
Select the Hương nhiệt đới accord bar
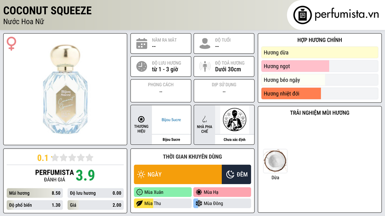pyautogui.click(x=320, y=93)
